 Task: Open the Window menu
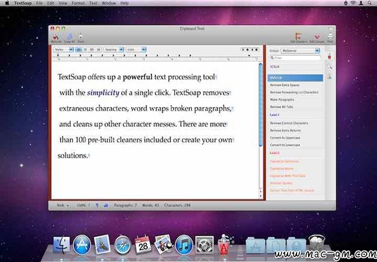[x=109, y=3]
